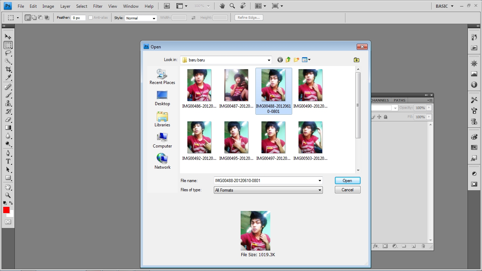Select the Brush tool

point(8,95)
